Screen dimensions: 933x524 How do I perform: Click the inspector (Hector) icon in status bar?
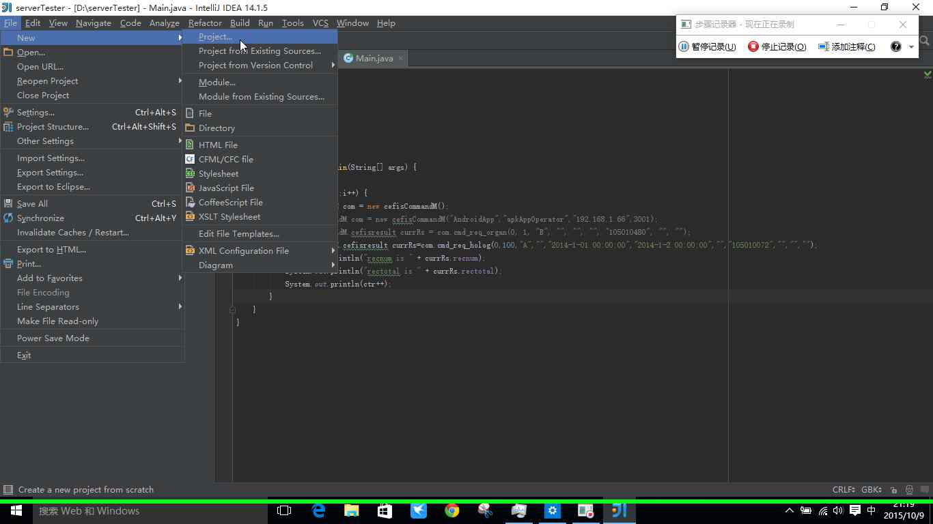(x=909, y=490)
